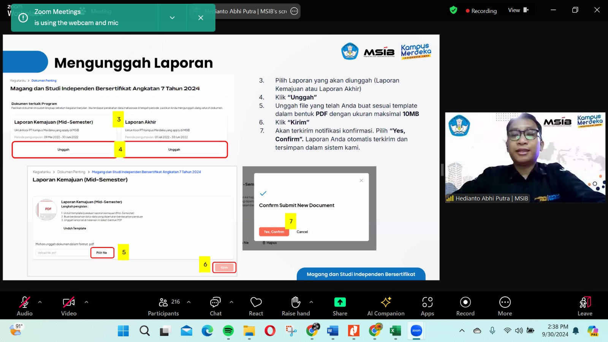This screenshot has height=342, width=608.
Task: Open the Mail app on taskbar
Action: [186, 331]
